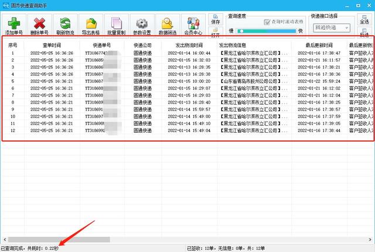Click 2022-01-14 15:59:57 send time cell
This screenshot has height=252, width=375.
pos(189,109)
